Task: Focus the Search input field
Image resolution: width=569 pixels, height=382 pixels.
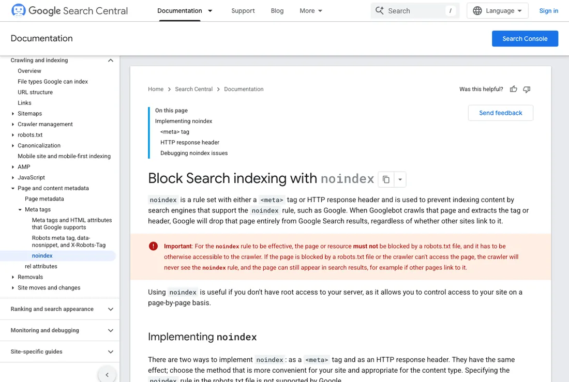Action: (415, 10)
